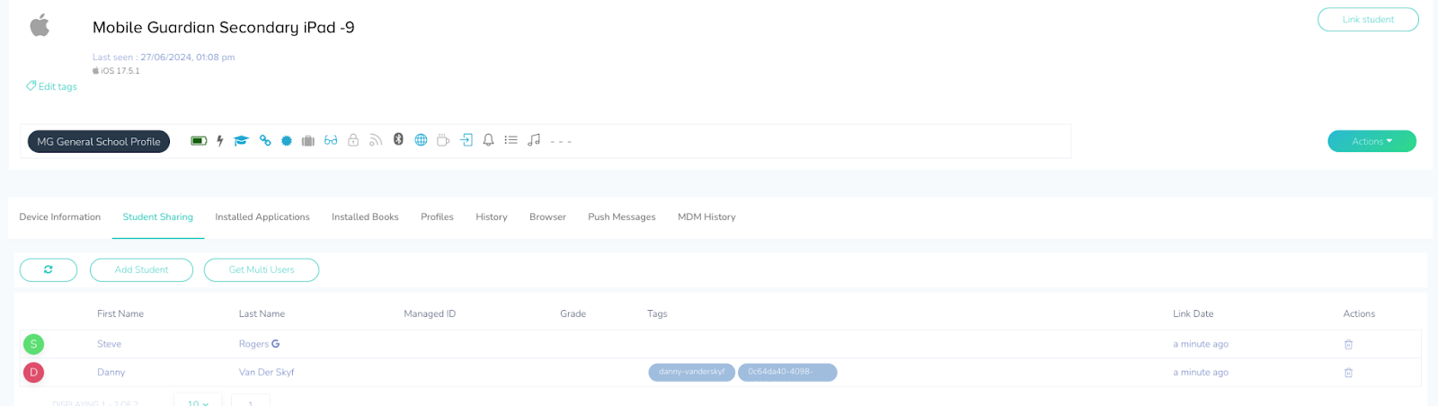Viewport: 1438px width, 406px height.
Task: Click the music note icon
Action: coord(534,140)
